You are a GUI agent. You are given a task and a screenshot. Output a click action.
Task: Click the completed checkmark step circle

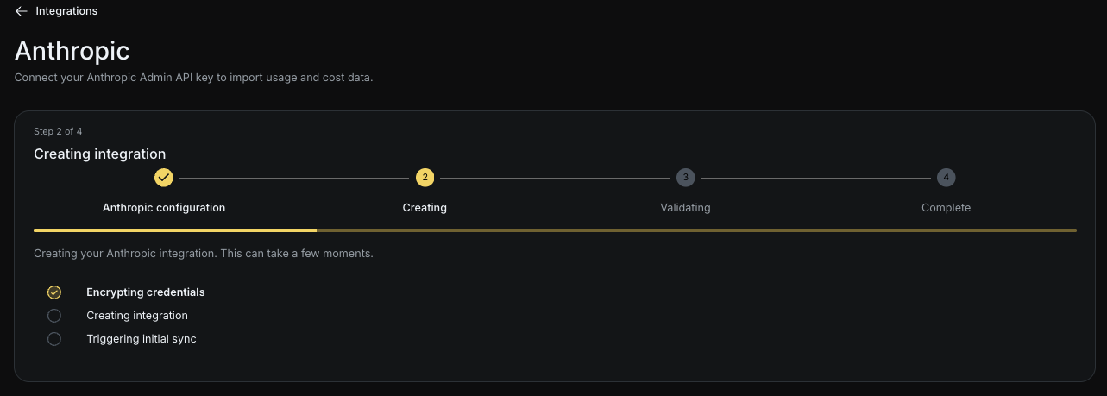point(164,178)
